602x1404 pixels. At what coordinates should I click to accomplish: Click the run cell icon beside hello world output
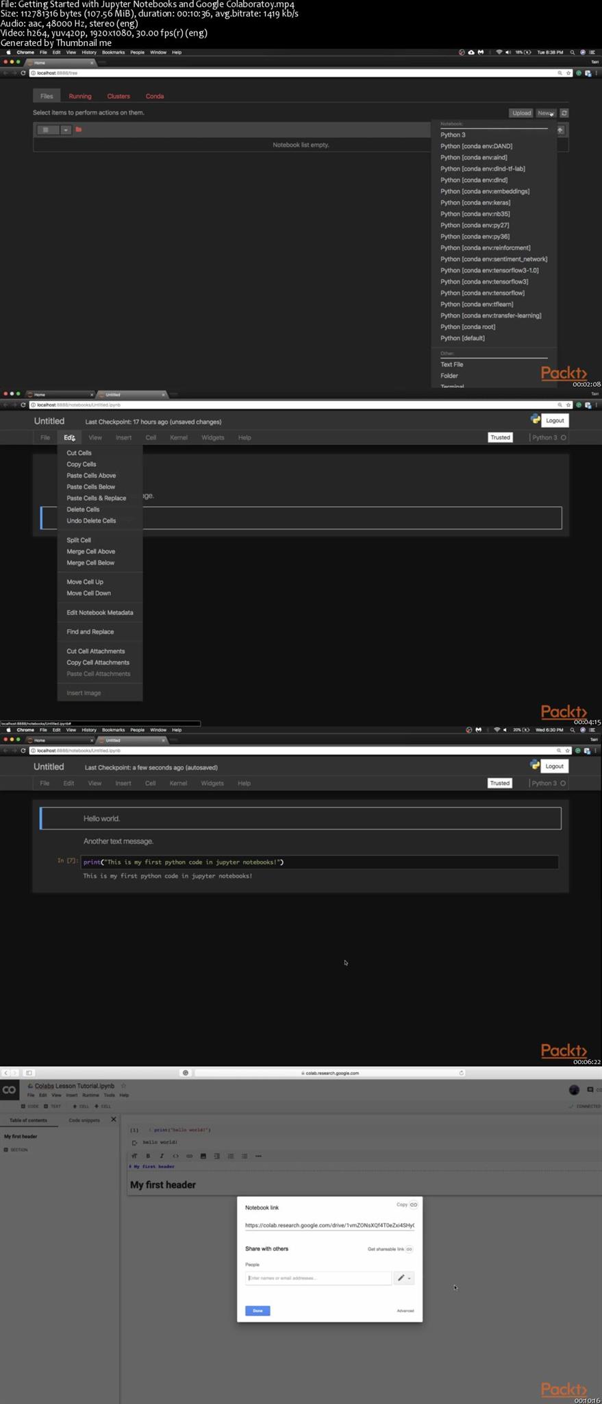[134, 1143]
